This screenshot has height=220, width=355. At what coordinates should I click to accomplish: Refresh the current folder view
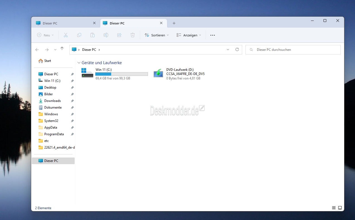237,49
